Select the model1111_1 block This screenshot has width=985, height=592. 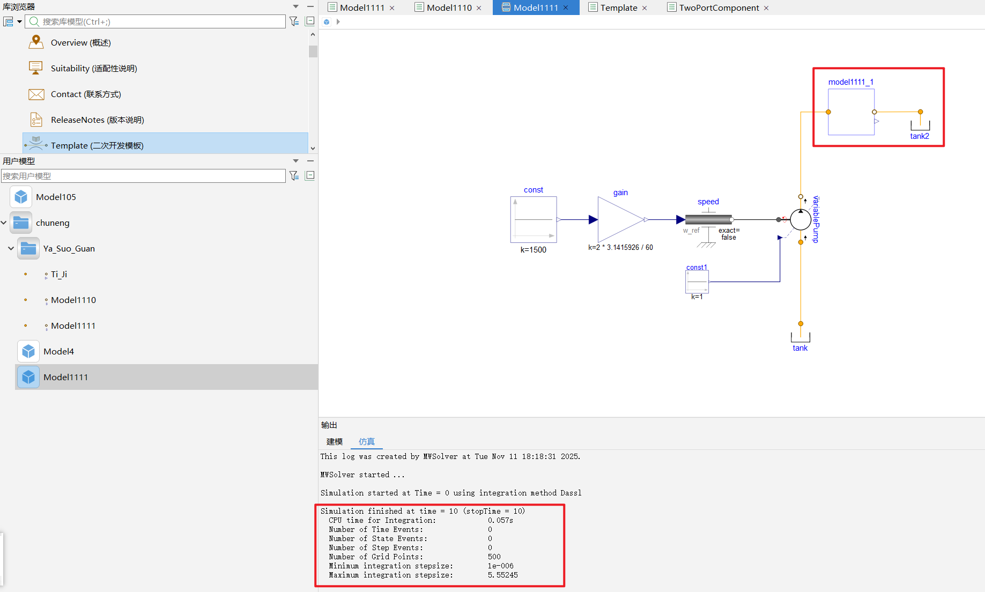click(851, 112)
